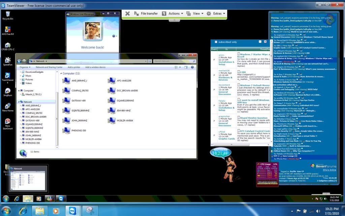
Task: Open File transfer in the TeamViewer toolbar
Action: coord(146,13)
